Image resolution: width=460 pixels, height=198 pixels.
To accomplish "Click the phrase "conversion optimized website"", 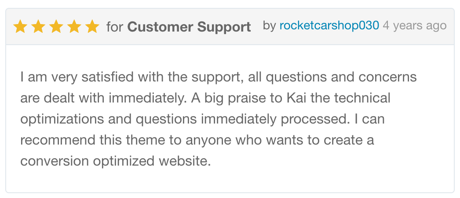I will tap(115, 161).
